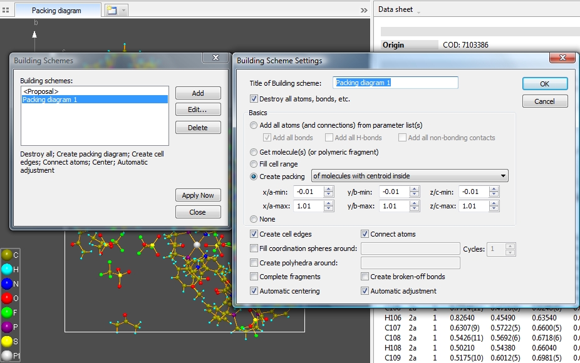Screen dimensions: 580x363
Task: Expand the Data sheet dropdown arrow
Action: tap(418, 11)
